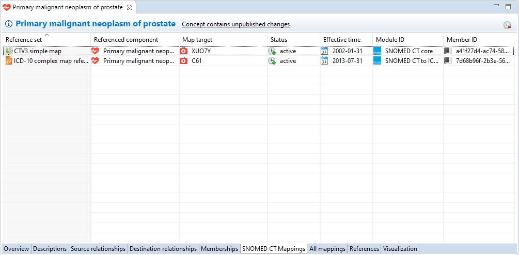519x255 pixels.
Task: Click the info icon beside concept title
Action: point(9,24)
